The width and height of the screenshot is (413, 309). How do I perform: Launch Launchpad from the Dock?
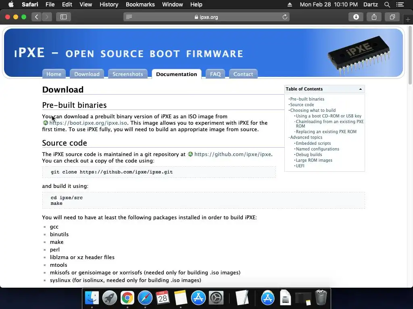(x=110, y=298)
